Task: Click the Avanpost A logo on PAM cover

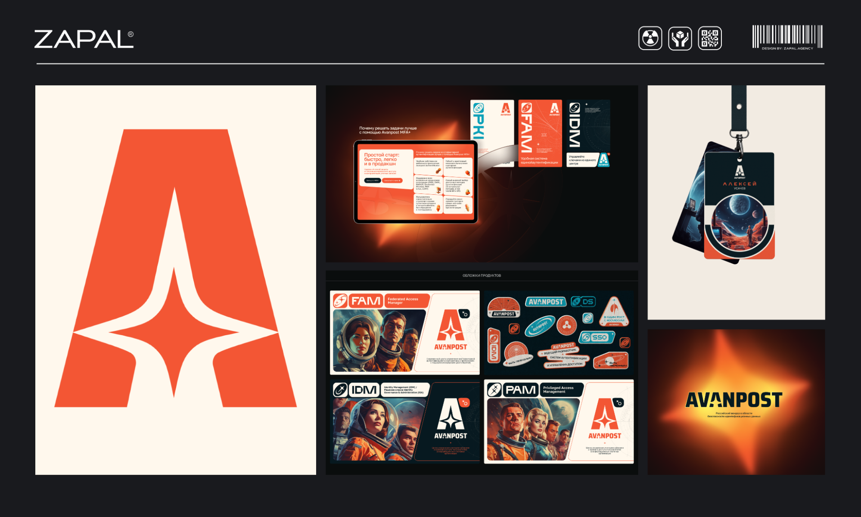Action: (x=605, y=414)
